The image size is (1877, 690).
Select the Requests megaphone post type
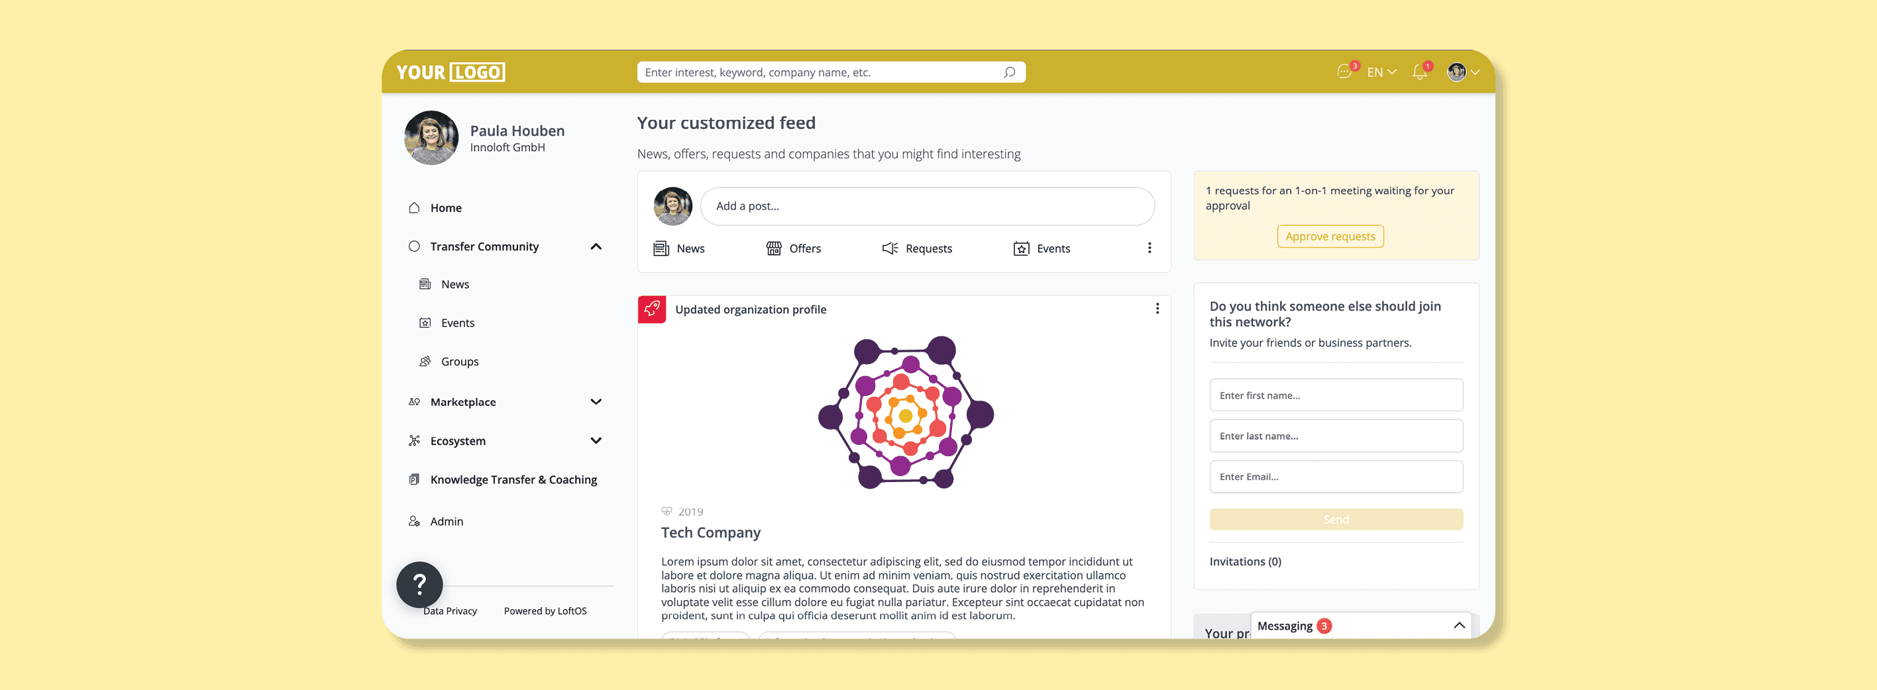pyautogui.click(x=917, y=248)
